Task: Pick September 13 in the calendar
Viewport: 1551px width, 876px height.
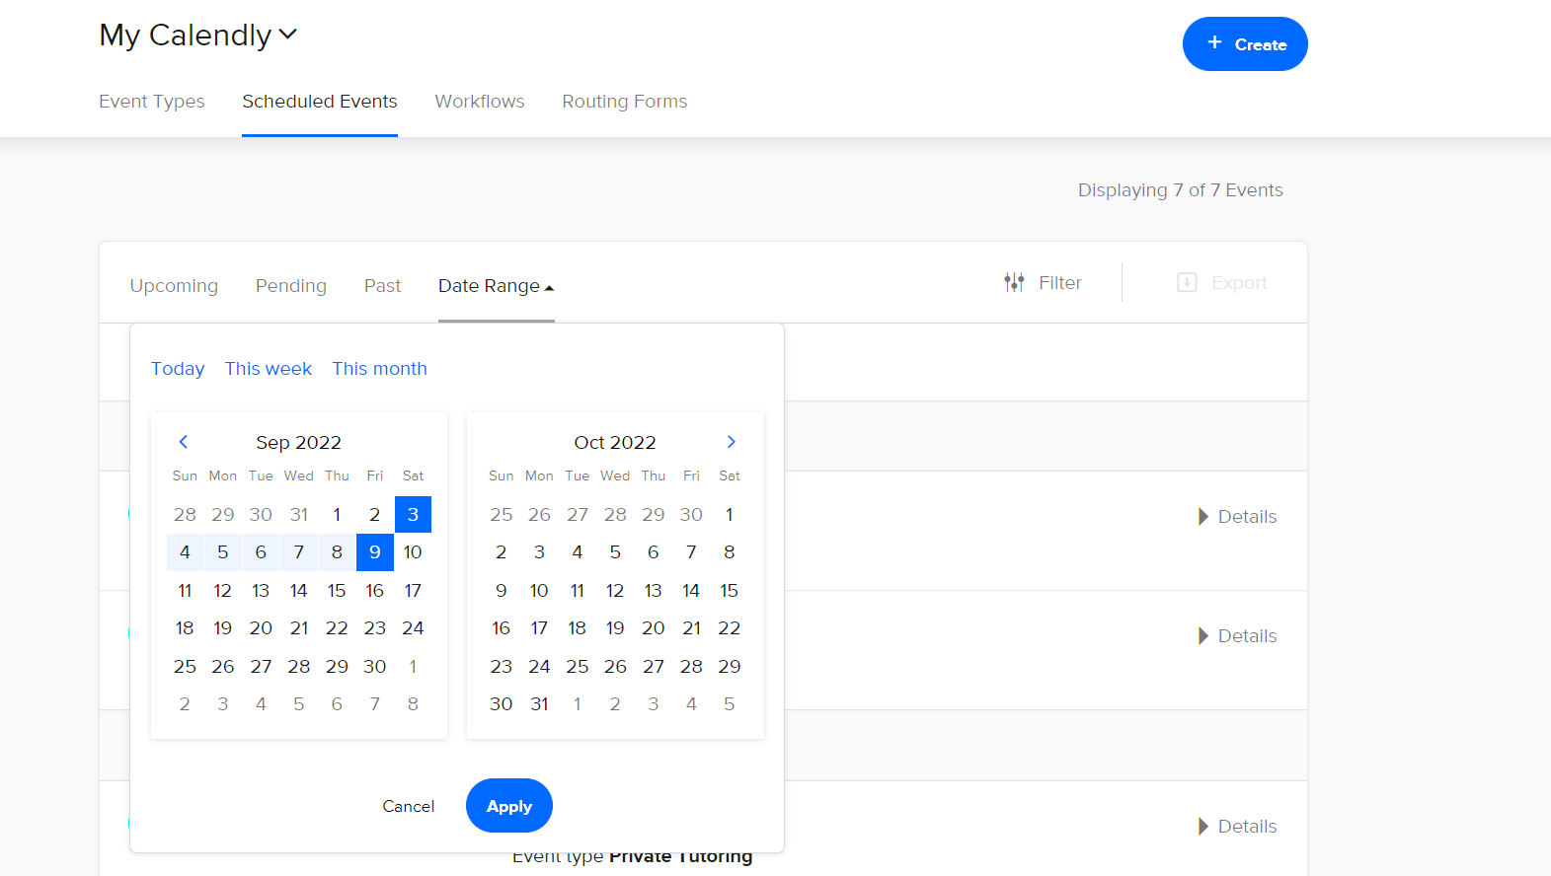Action: (261, 591)
